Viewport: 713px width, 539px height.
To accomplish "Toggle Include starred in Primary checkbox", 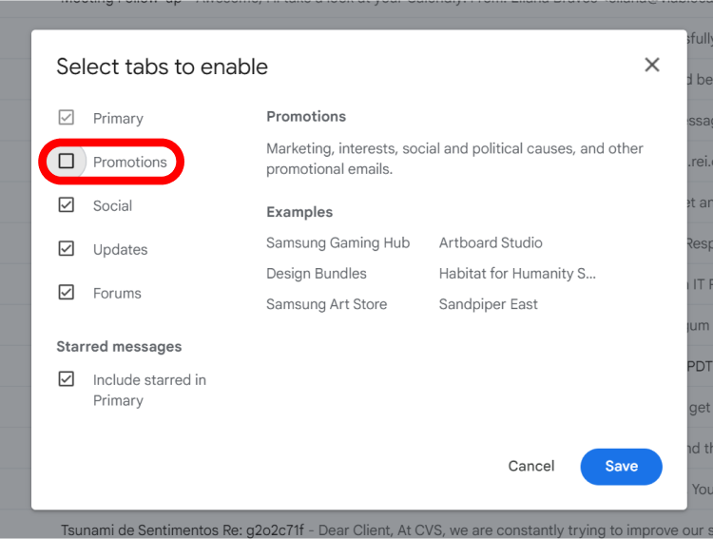I will click(67, 379).
